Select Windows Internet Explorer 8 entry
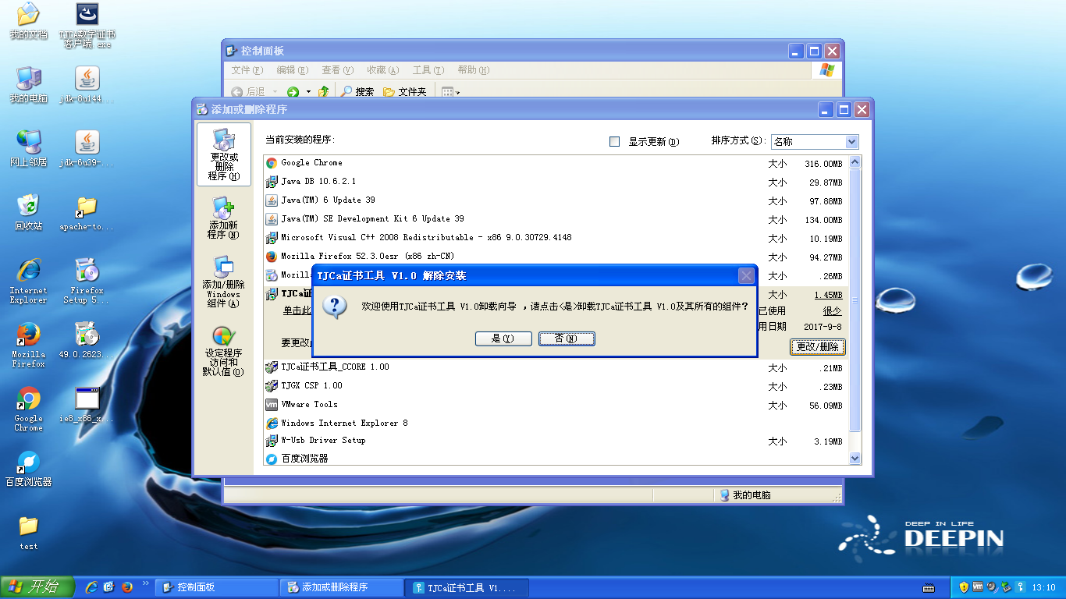Viewport: 1066px width, 599px height. 555,424
